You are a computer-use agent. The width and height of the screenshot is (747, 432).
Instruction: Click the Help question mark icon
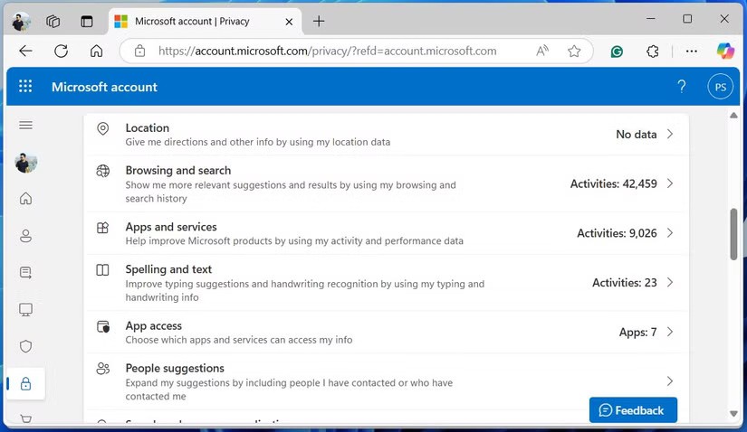[682, 87]
